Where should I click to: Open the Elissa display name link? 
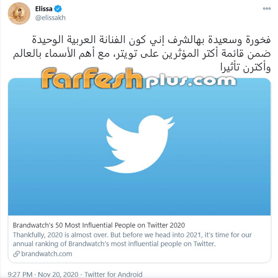[44, 9]
